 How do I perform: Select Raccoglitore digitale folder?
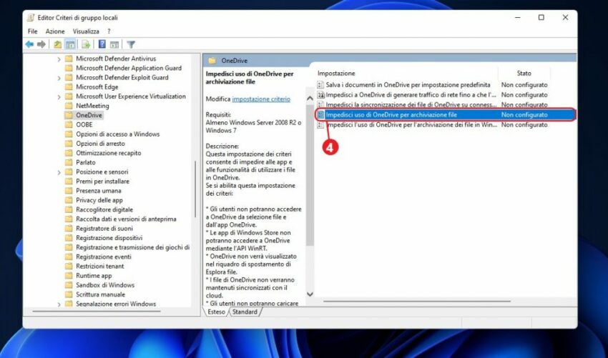[x=104, y=209]
